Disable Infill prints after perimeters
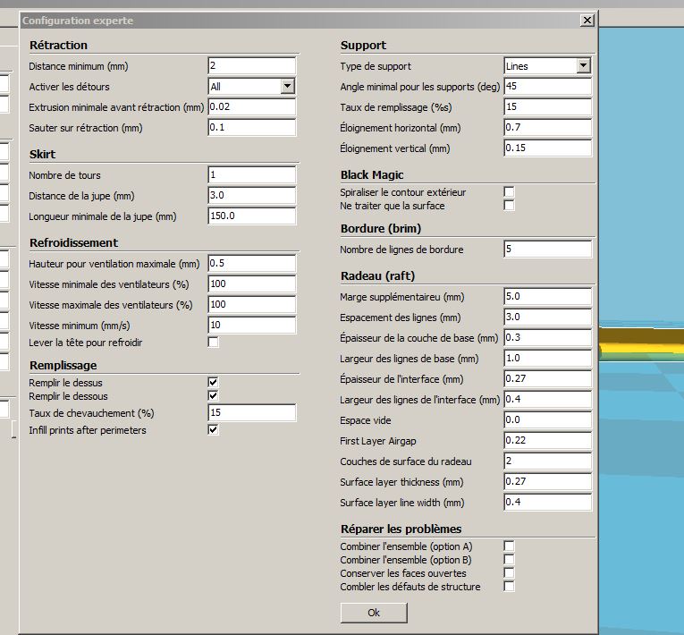 pyautogui.click(x=213, y=430)
